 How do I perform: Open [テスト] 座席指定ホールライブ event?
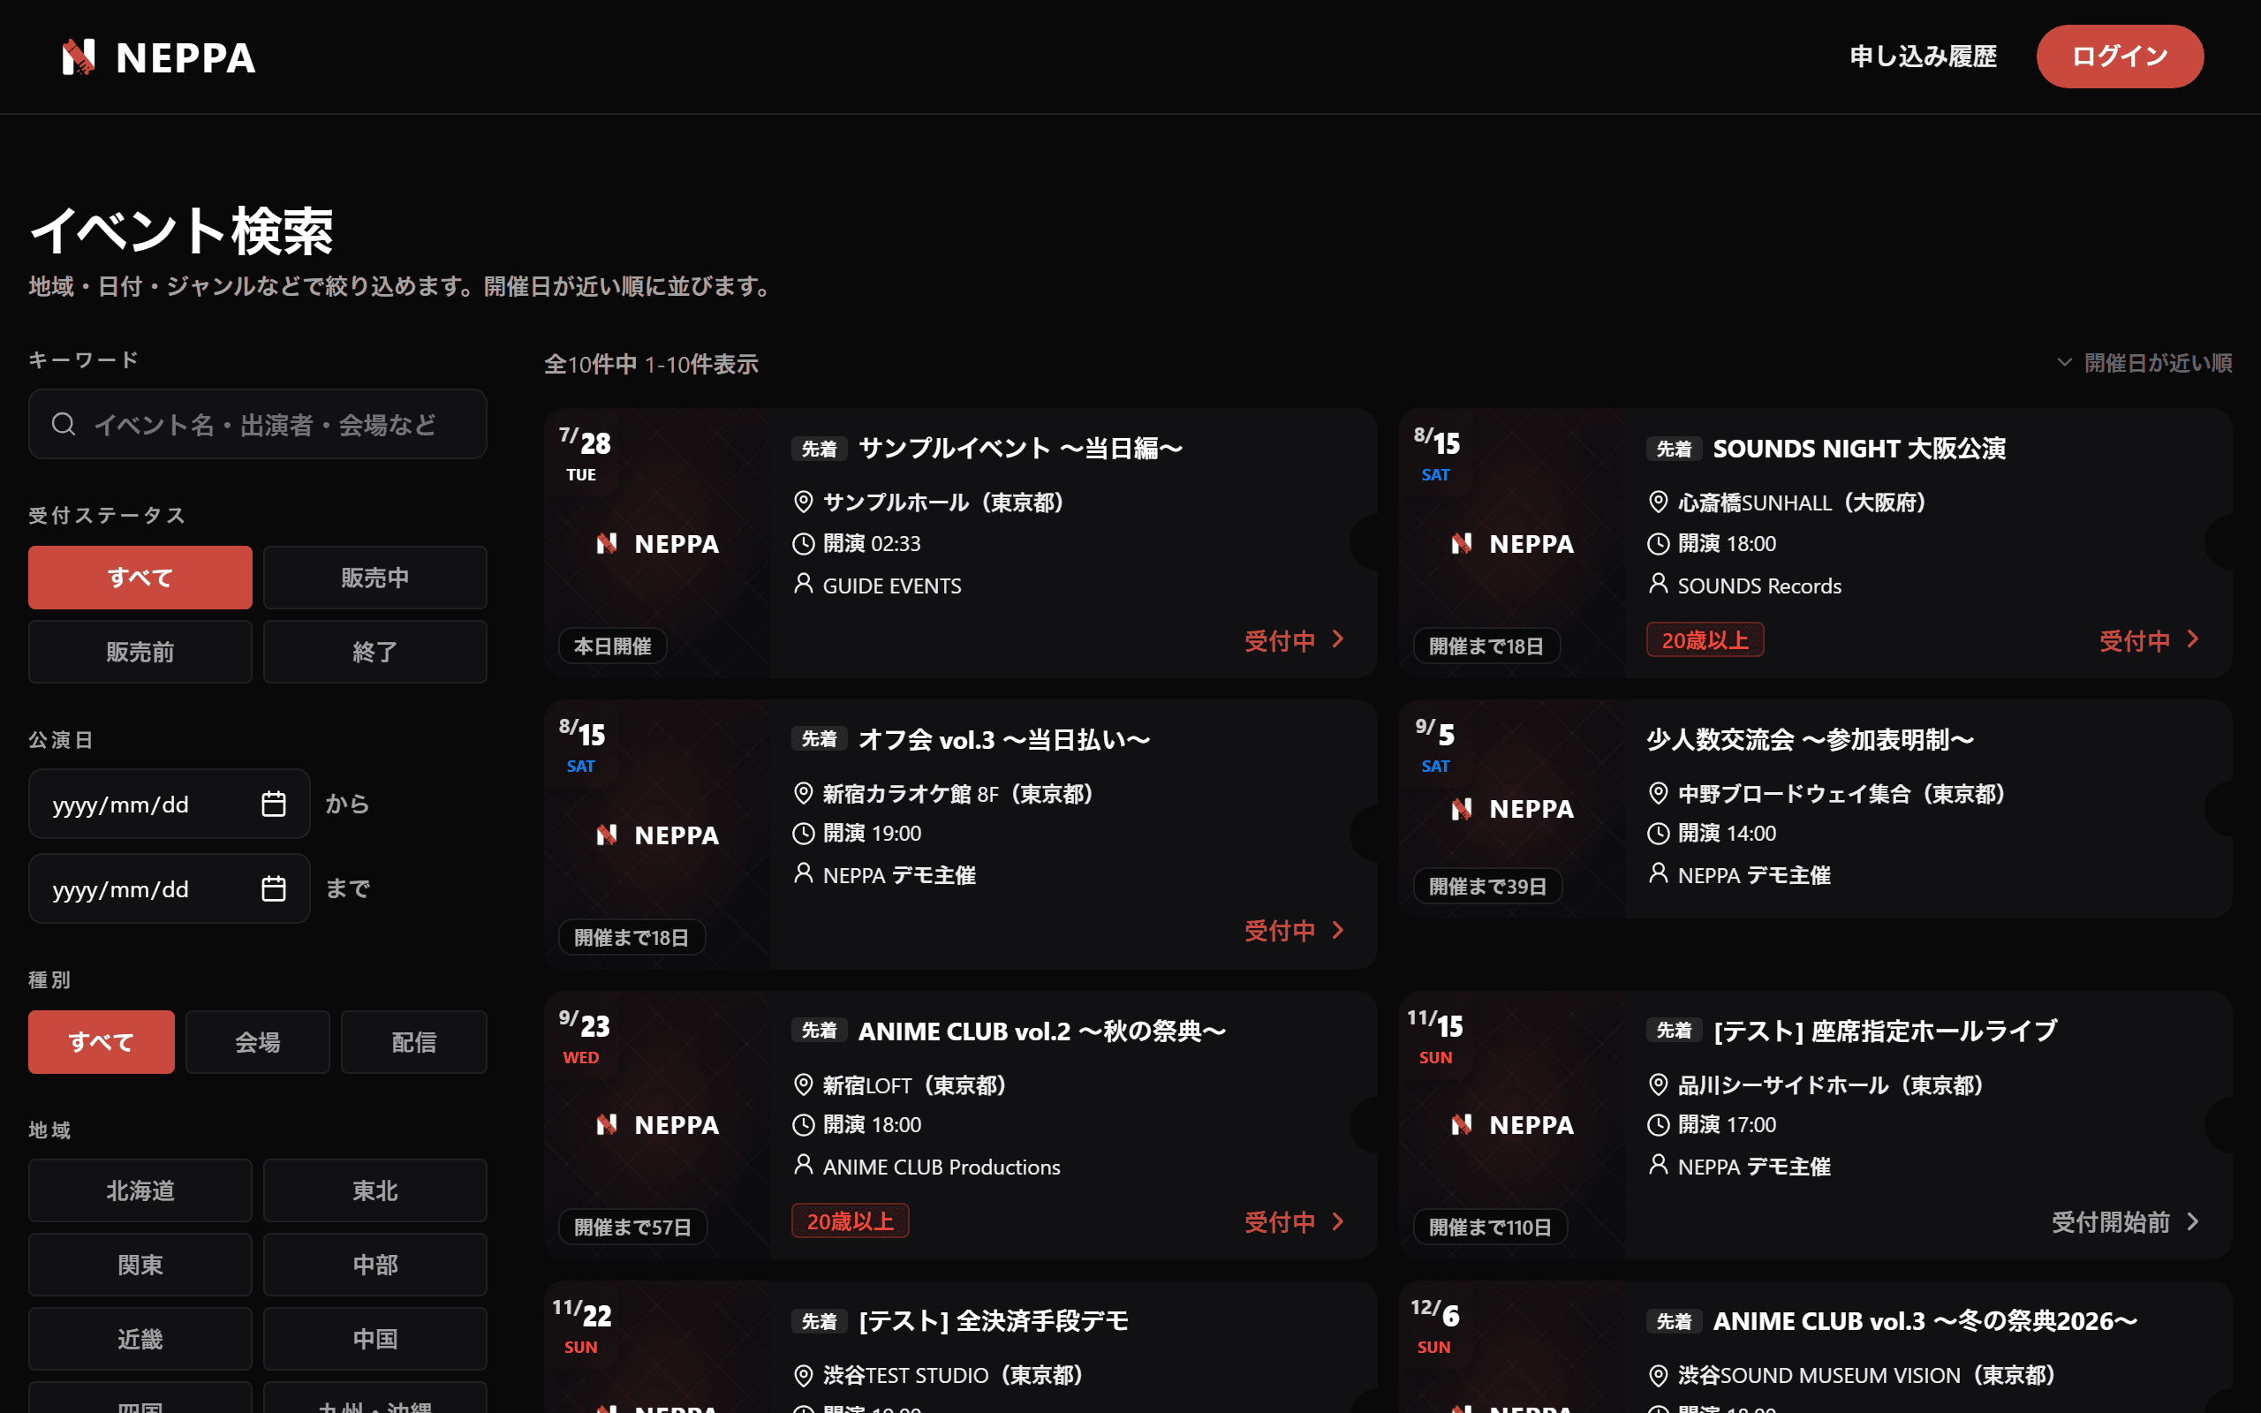click(x=1886, y=1031)
